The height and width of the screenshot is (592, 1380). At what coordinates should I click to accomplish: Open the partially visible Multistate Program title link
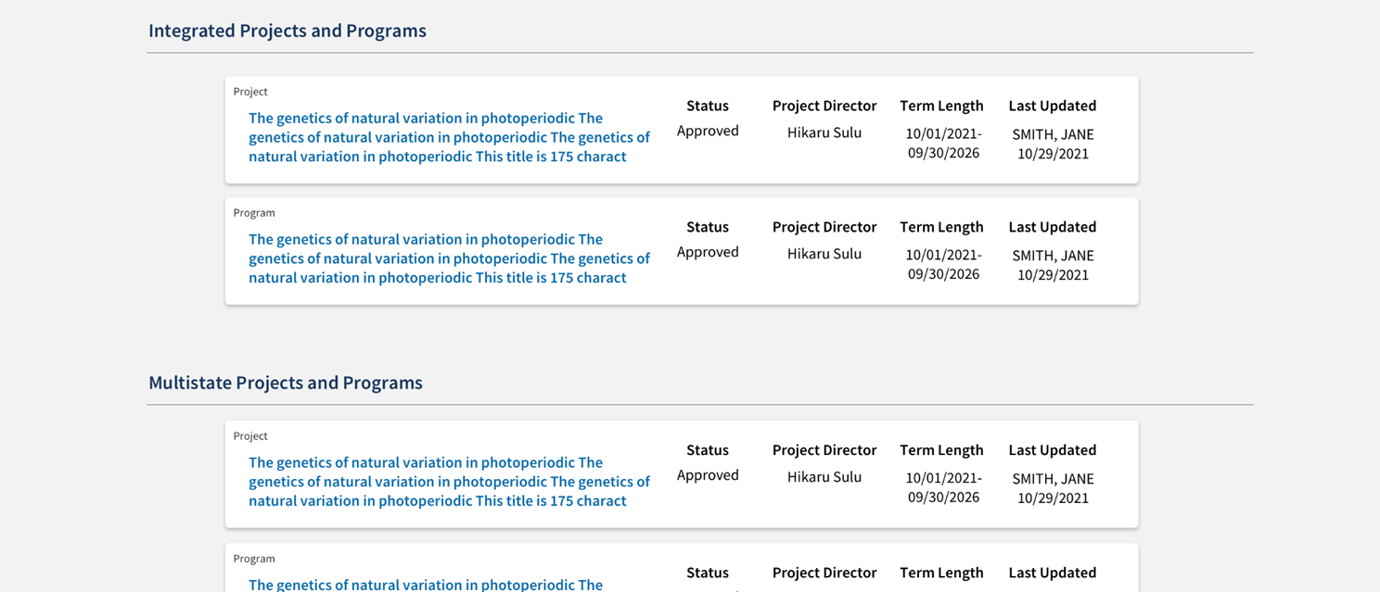click(426, 585)
